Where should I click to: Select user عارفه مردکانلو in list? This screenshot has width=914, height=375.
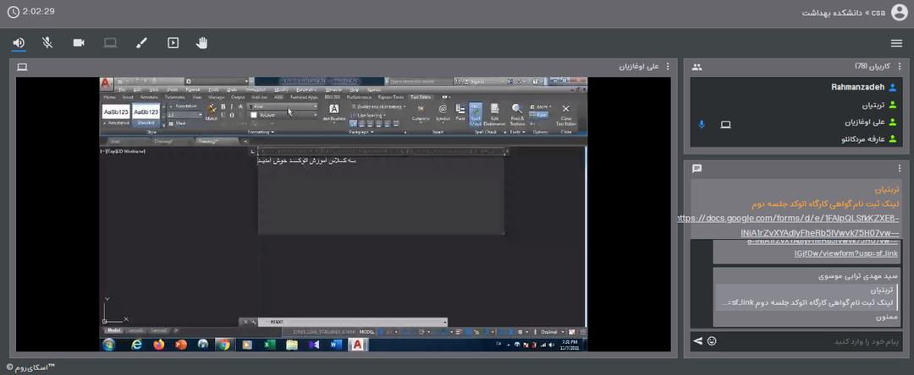[863, 139]
